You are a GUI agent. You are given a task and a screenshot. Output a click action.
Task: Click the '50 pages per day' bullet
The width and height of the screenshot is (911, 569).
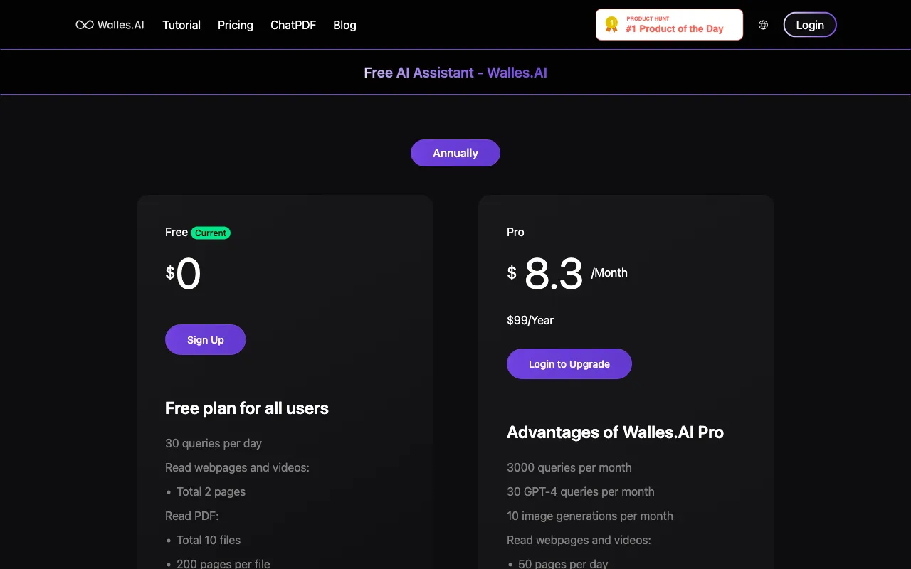[x=563, y=563]
